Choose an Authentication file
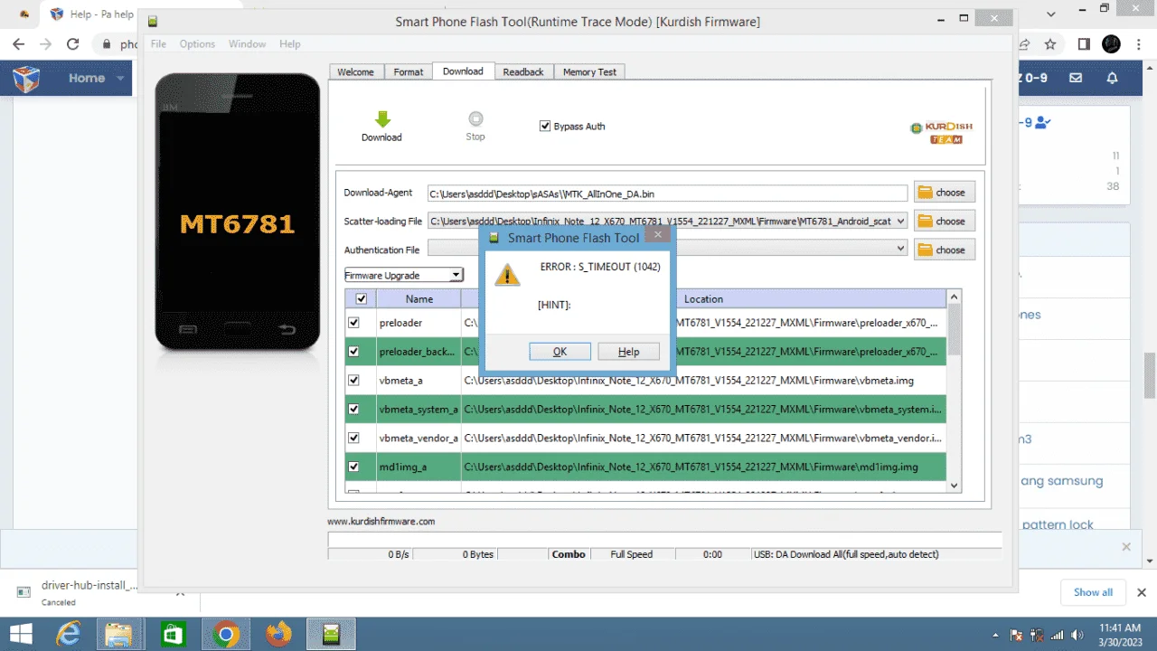Screen dimensions: 1157x651 (x=944, y=250)
